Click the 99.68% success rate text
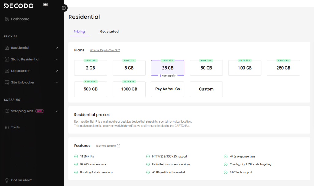 [93, 164]
